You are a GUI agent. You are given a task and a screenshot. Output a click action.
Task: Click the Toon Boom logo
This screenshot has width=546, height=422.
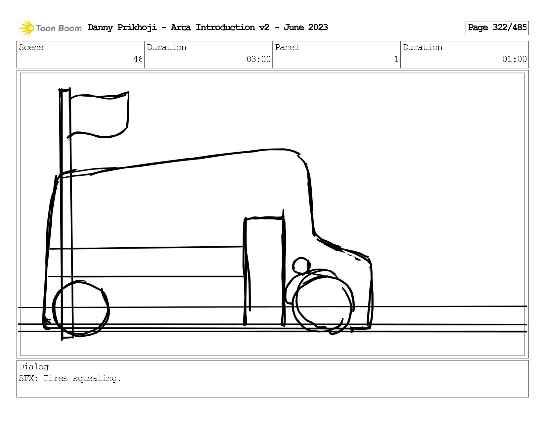(50, 28)
